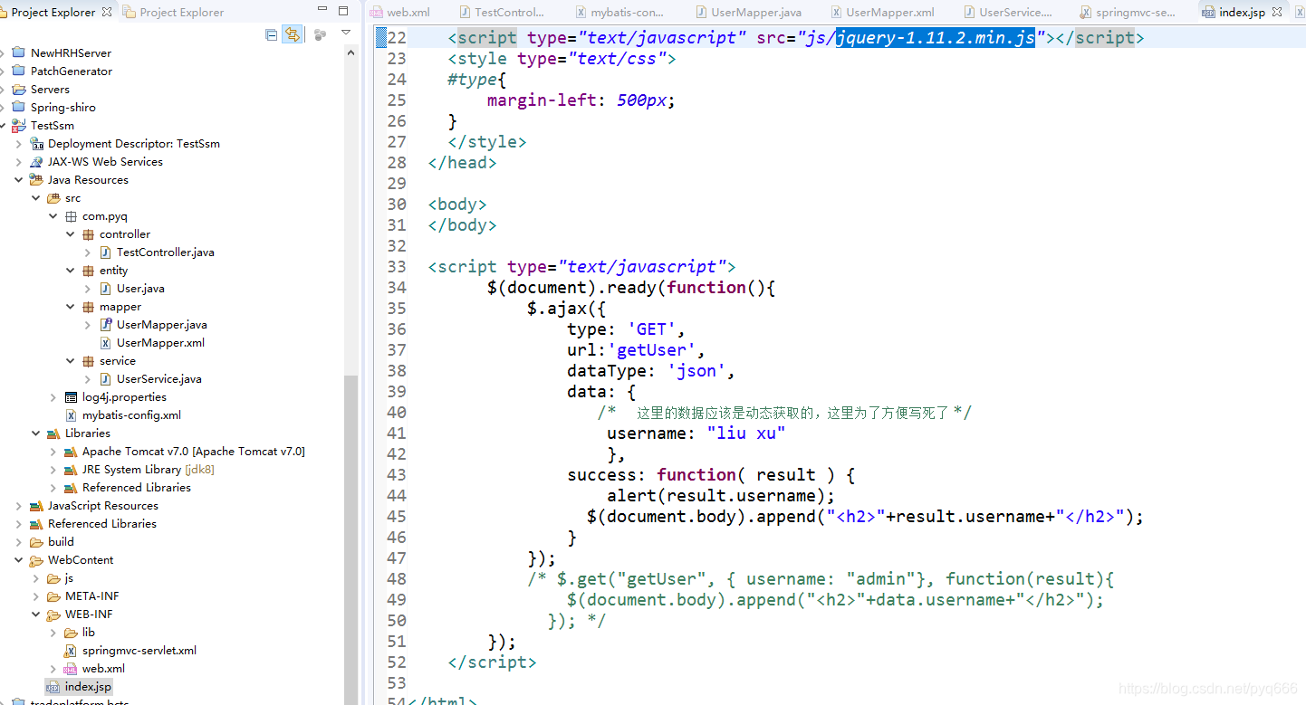The height and width of the screenshot is (705, 1306).
Task: Click the controller package icon
Action: click(88, 234)
